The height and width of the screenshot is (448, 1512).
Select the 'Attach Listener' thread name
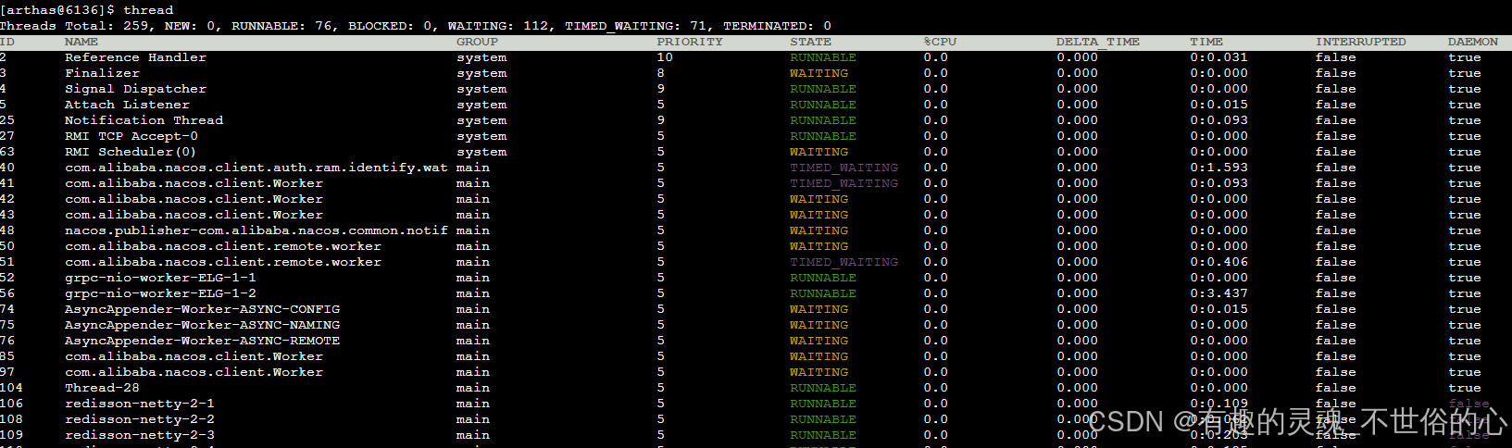128,105
